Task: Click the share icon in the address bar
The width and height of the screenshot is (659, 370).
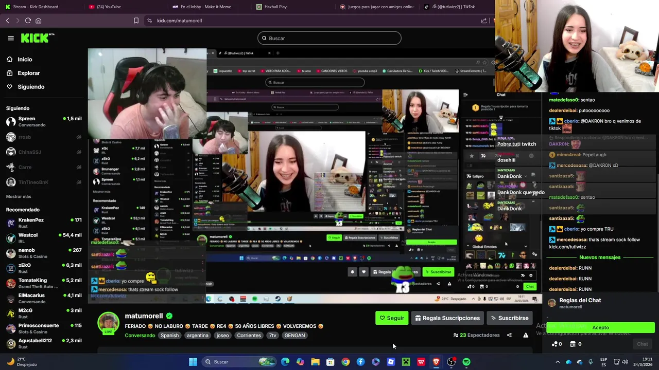Action: point(484,21)
